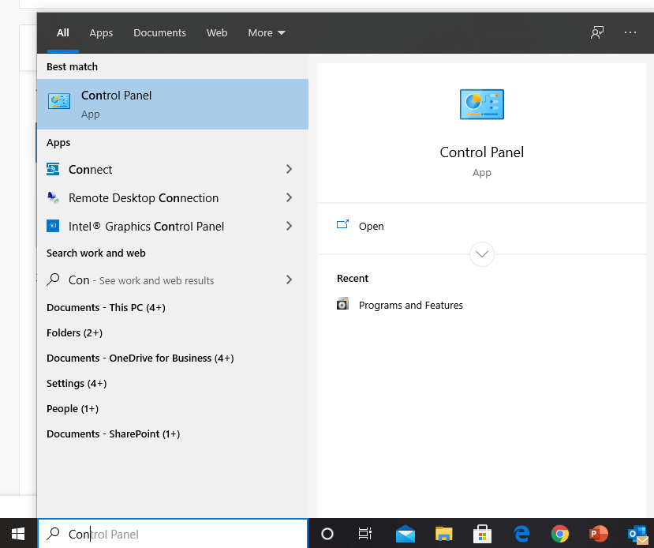This screenshot has height=548, width=654.
Task: Show People (1+) results
Action: pos(73,408)
